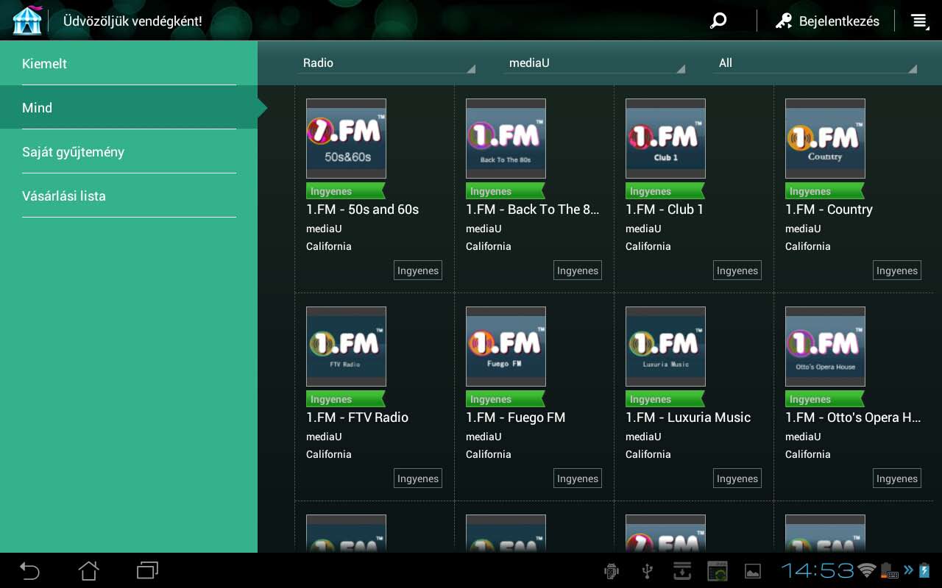Open the 1.FM Luxuria Music thumbnail

pos(665,346)
